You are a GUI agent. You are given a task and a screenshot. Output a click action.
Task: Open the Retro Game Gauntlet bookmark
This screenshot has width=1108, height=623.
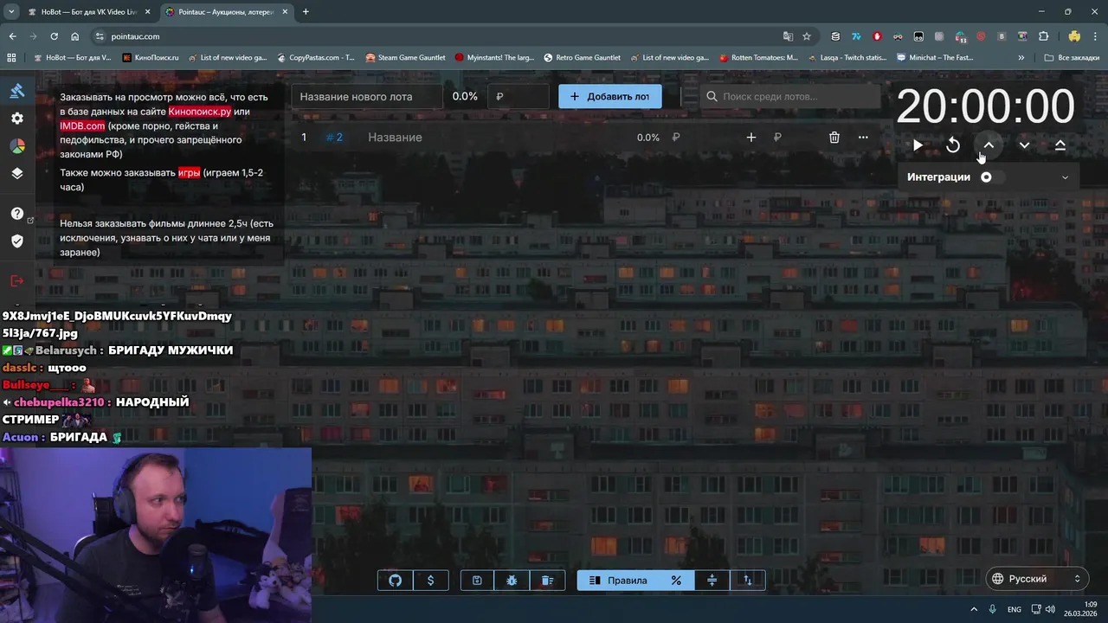coord(583,58)
